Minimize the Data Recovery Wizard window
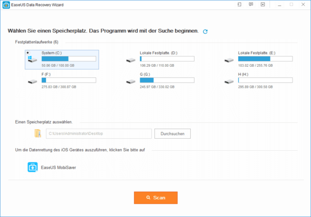Image resolution: width=311 pixels, height=217 pixels. 279,5
